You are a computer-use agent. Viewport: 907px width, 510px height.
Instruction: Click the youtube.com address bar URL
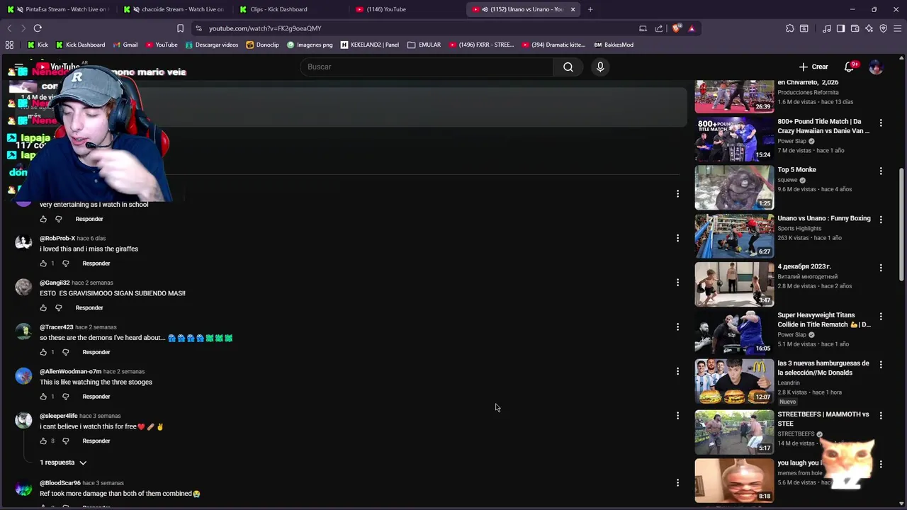coord(265,28)
